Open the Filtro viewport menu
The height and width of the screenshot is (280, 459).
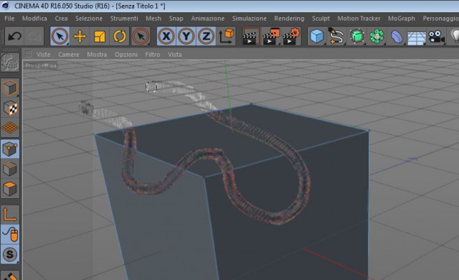tap(153, 55)
